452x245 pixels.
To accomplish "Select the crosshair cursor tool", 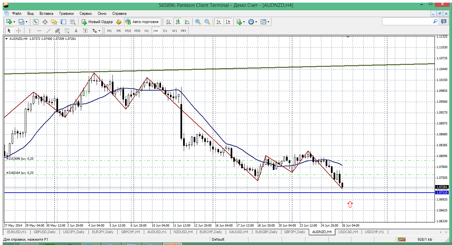I will point(19,31).
